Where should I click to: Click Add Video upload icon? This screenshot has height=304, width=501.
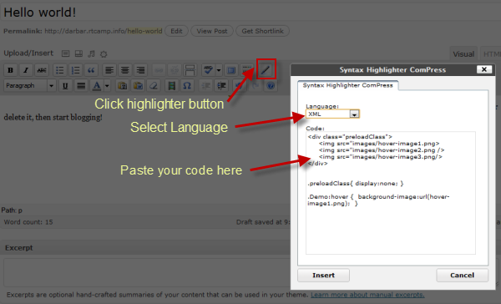click(x=78, y=53)
